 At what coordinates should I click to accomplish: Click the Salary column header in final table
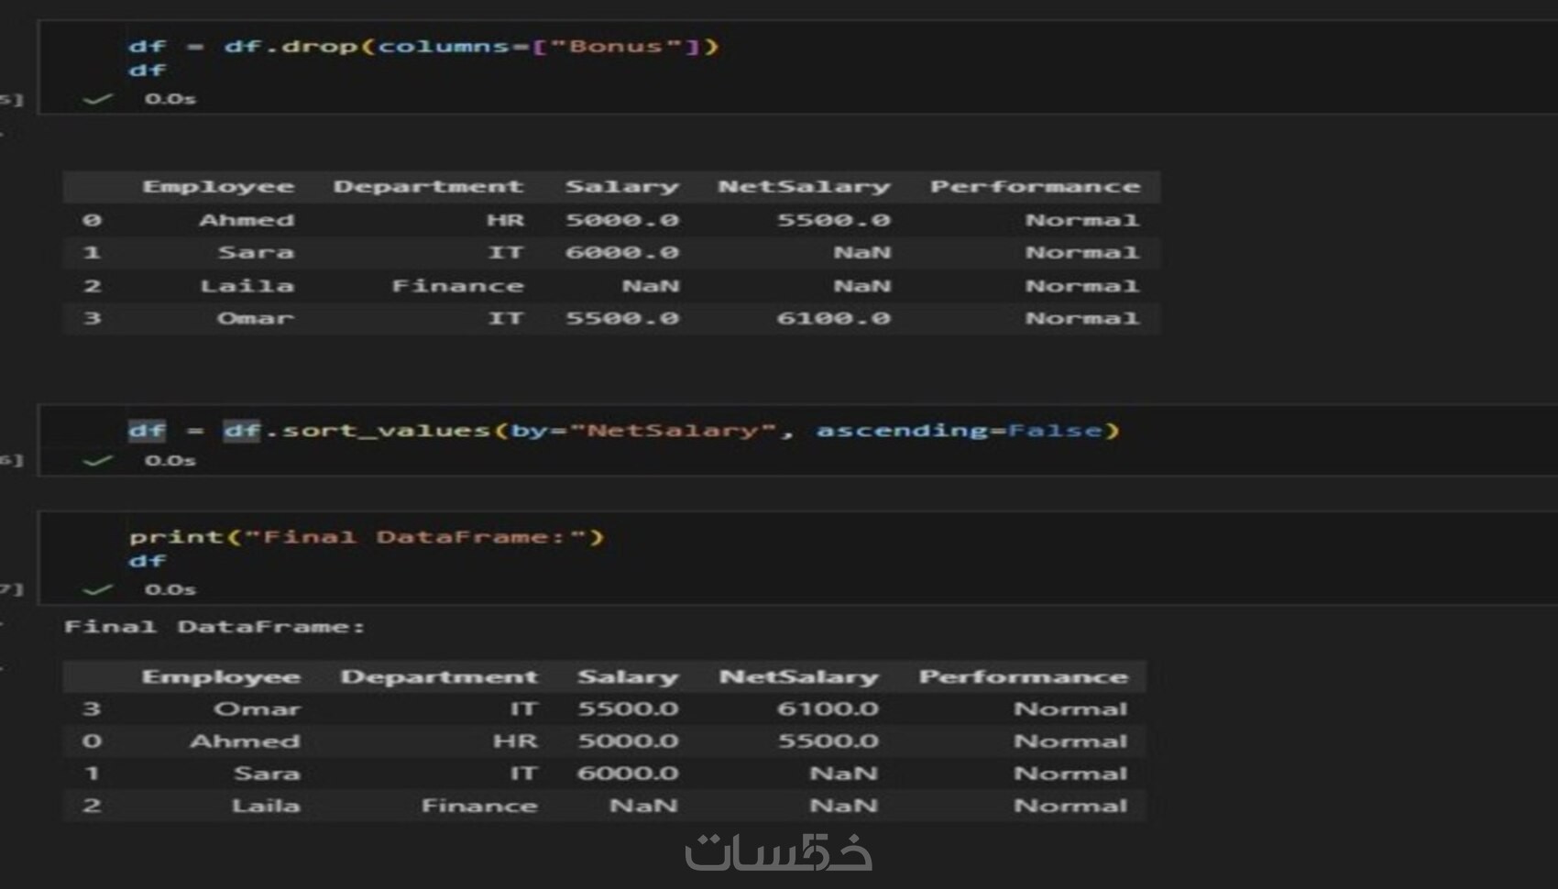click(628, 676)
